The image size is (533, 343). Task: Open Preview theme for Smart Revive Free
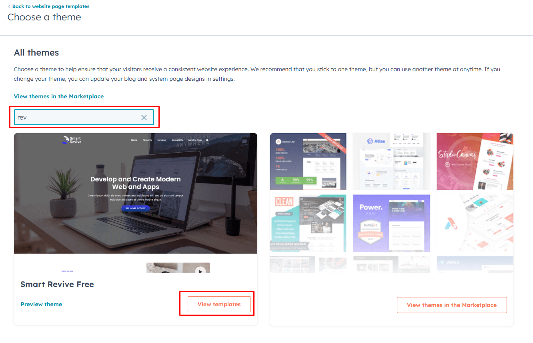tap(41, 304)
